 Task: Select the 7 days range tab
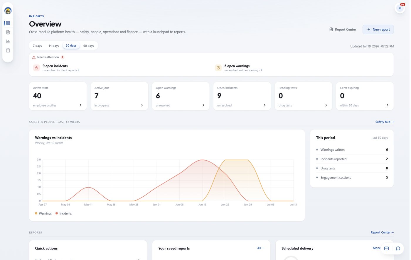click(37, 46)
